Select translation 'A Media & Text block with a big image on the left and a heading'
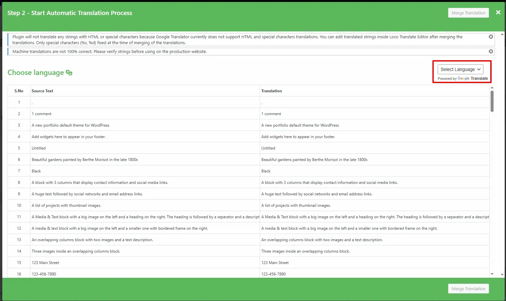 [x=375, y=217]
